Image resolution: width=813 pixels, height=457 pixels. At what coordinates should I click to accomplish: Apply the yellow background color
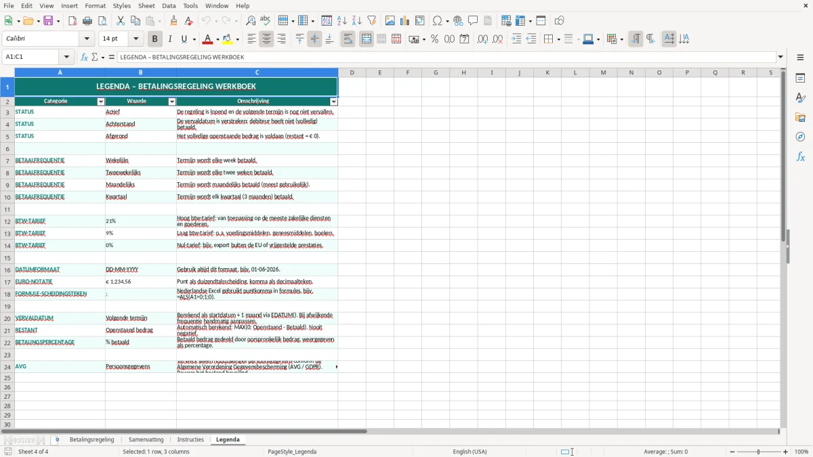pyautogui.click(x=228, y=39)
